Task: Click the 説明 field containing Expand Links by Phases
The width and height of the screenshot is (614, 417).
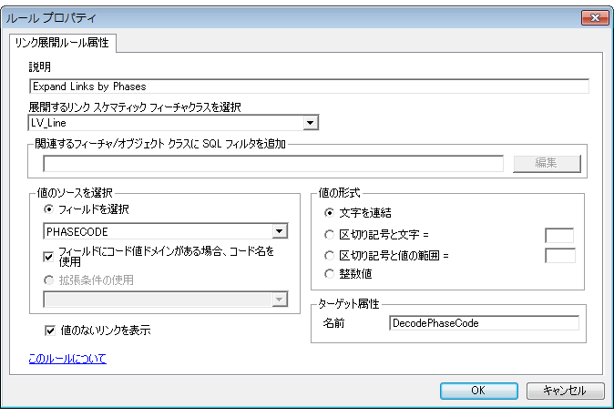Action: (x=309, y=86)
